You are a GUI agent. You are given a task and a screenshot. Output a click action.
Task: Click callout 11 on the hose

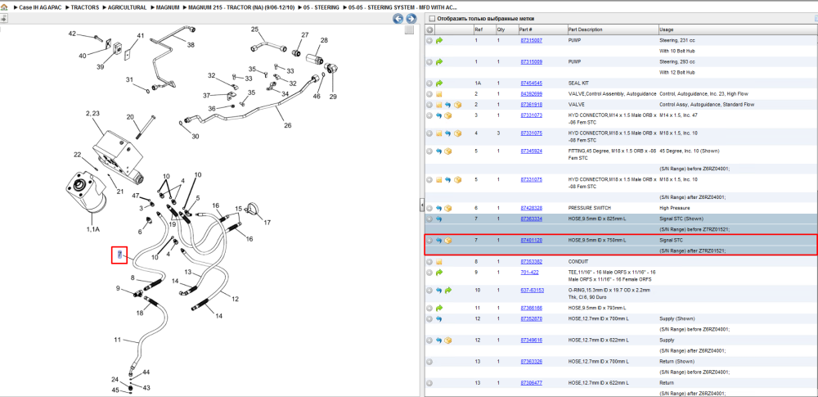(118, 340)
